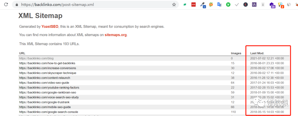Click the green circular Y extension icon
This screenshot has height=116, width=298.
coord(228,5)
